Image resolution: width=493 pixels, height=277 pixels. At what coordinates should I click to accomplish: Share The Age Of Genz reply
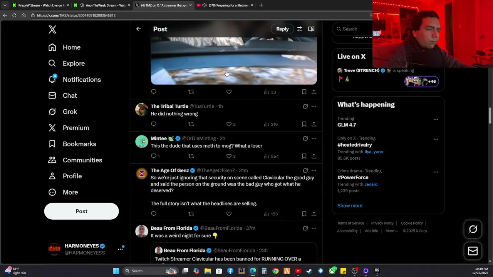click(314, 214)
